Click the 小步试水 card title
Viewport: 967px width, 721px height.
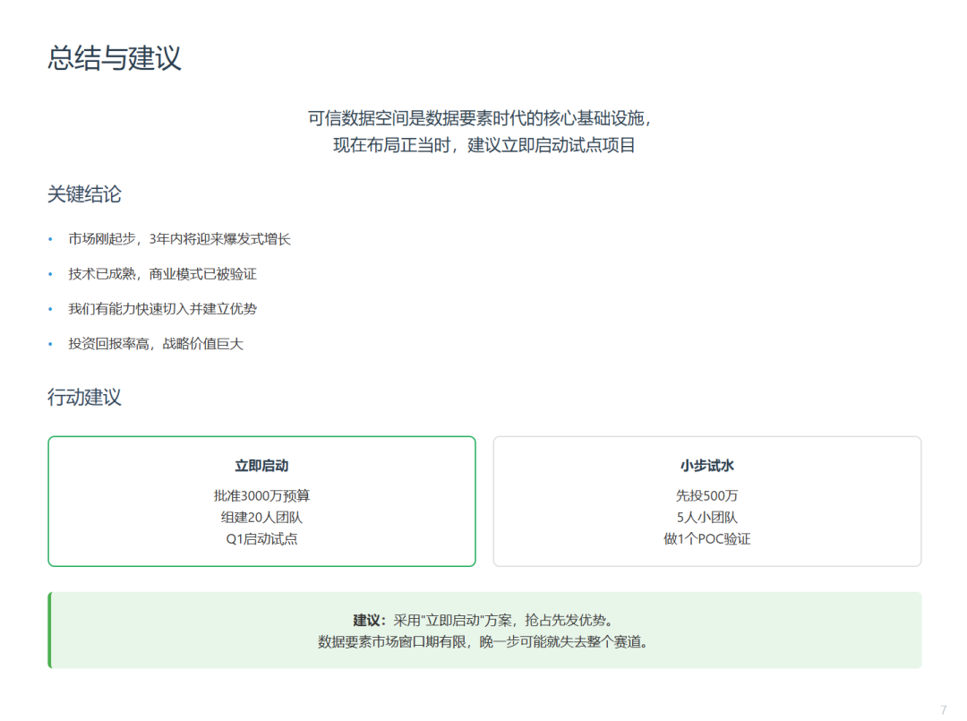click(x=706, y=466)
